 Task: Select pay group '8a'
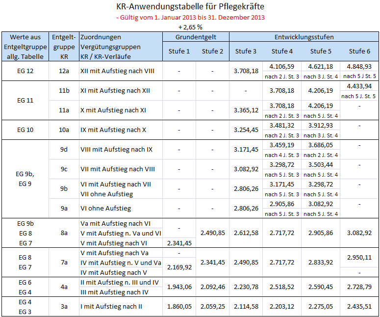[x=64, y=233]
